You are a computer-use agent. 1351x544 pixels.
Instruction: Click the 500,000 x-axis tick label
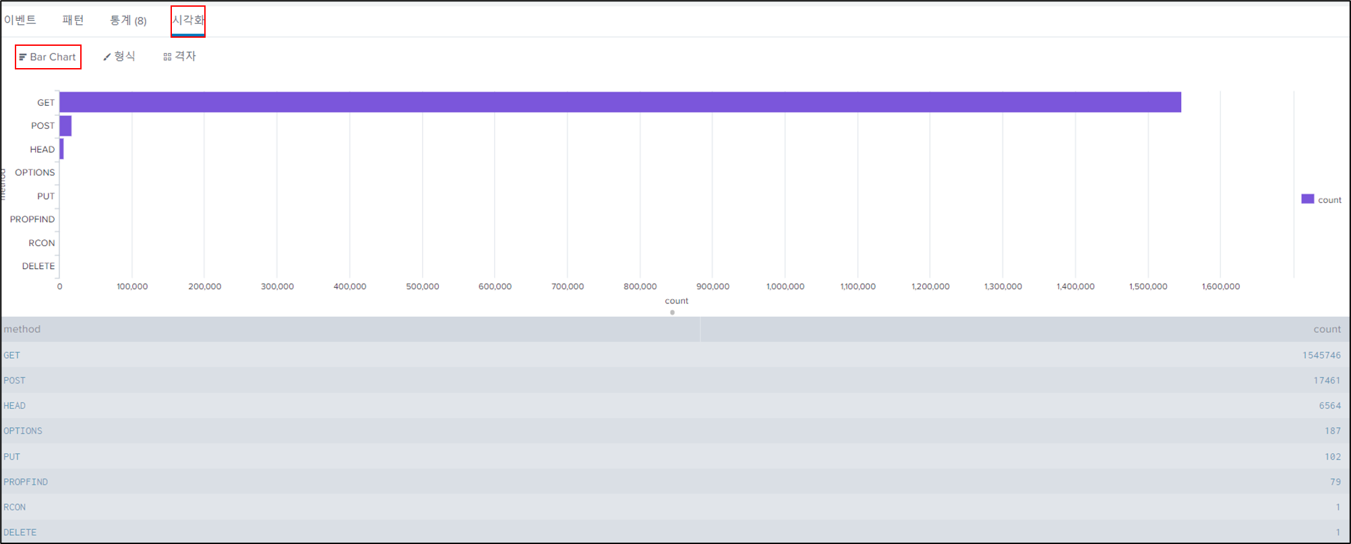[x=423, y=286]
